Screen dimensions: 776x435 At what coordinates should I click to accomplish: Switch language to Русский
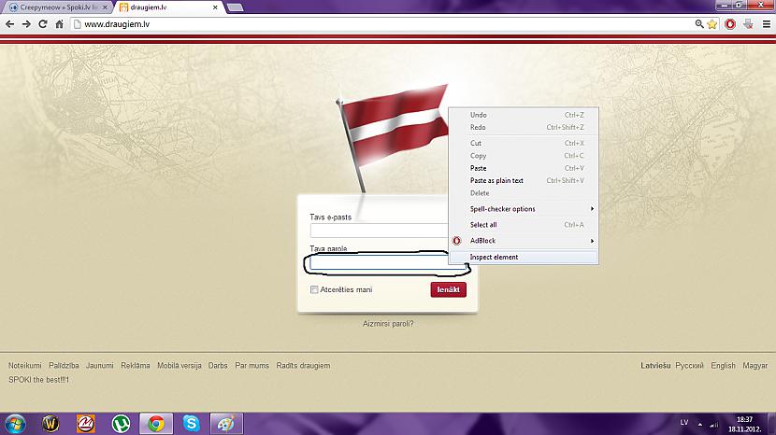[689, 365]
